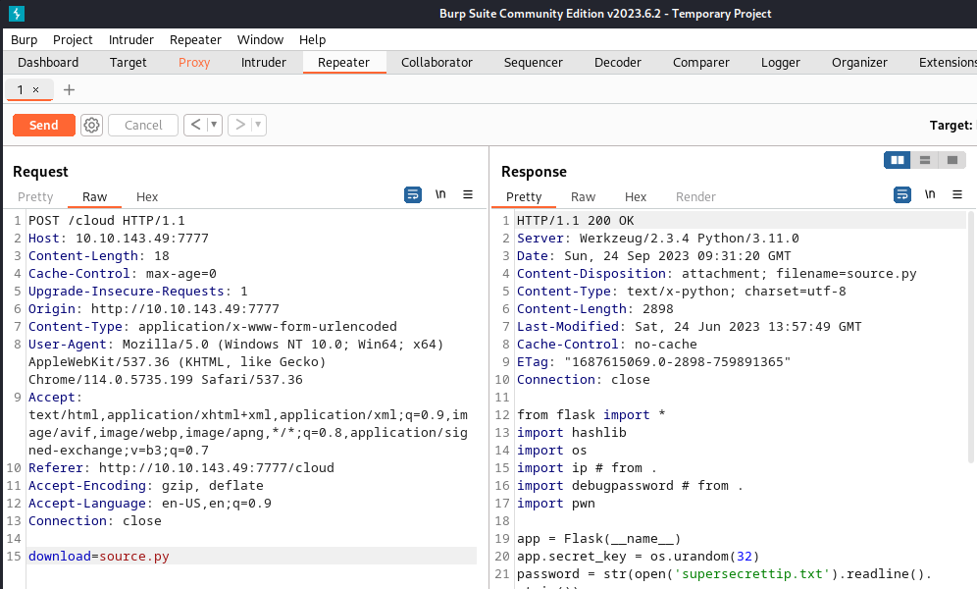Select the combined tabbed layout icon
This screenshot has width=977, height=589.
pos(952,160)
